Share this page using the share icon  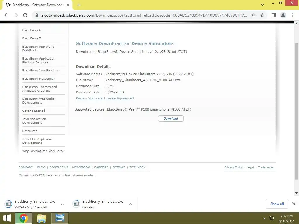pyautogui.click(x=253, y=15)
